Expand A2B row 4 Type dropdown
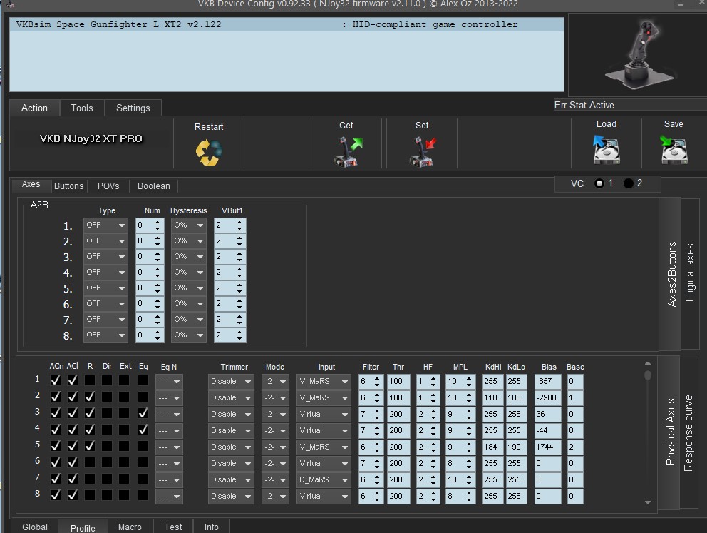The image size is (707, 533). tap(105, 272)
